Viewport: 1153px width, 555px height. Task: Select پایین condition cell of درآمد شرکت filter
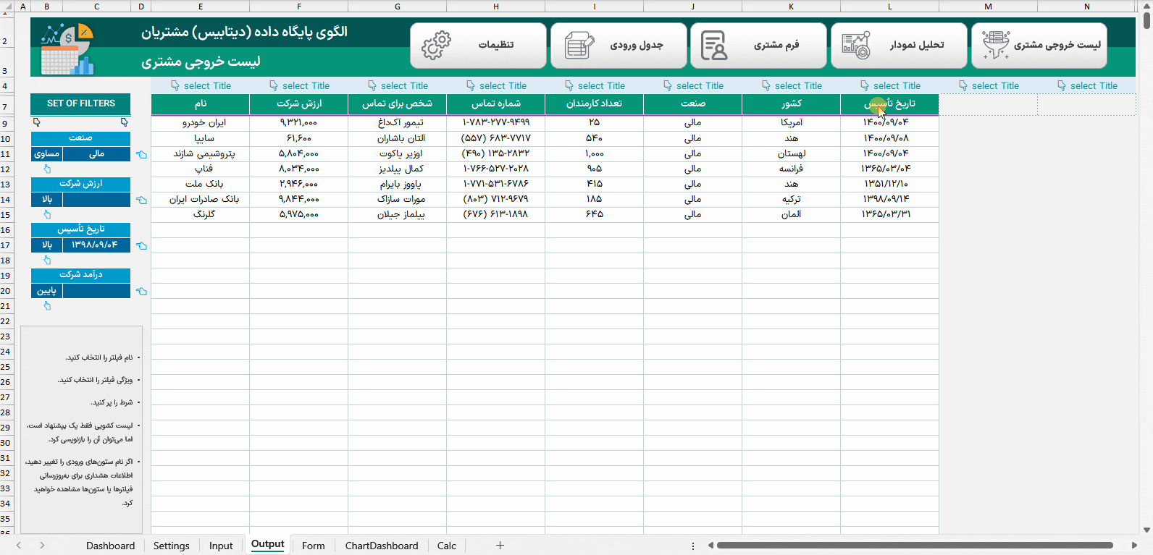[x=47, y=291]
